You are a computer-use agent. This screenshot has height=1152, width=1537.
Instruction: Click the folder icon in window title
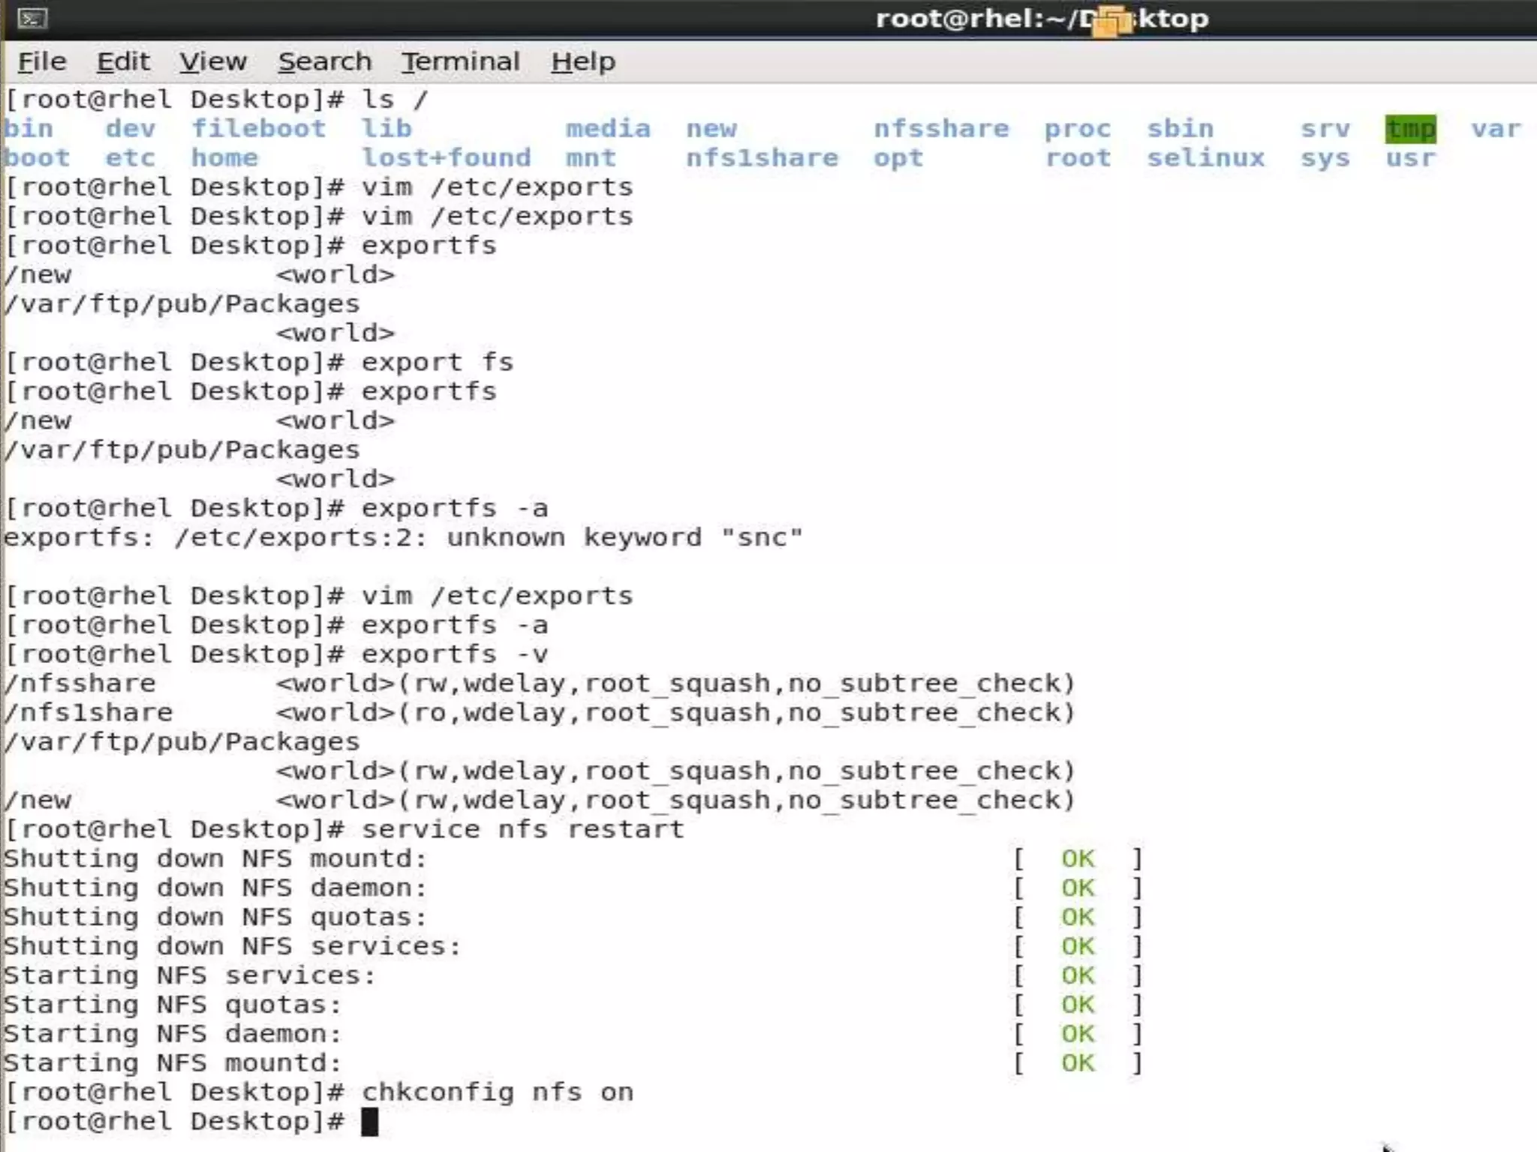point(1111,20)
